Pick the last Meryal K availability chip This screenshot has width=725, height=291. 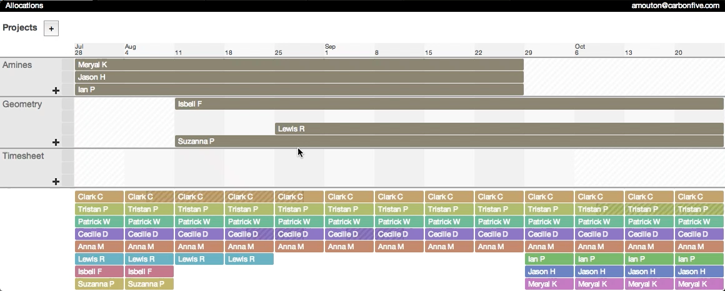click(x=699, y=284)
